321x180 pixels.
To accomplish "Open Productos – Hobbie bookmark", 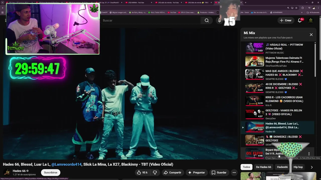I will tap(206, 12).
